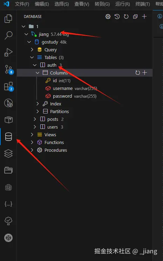The image size is (163, 261).
Task: Select the id int(11) column
Action: click(x=84, y=80)
